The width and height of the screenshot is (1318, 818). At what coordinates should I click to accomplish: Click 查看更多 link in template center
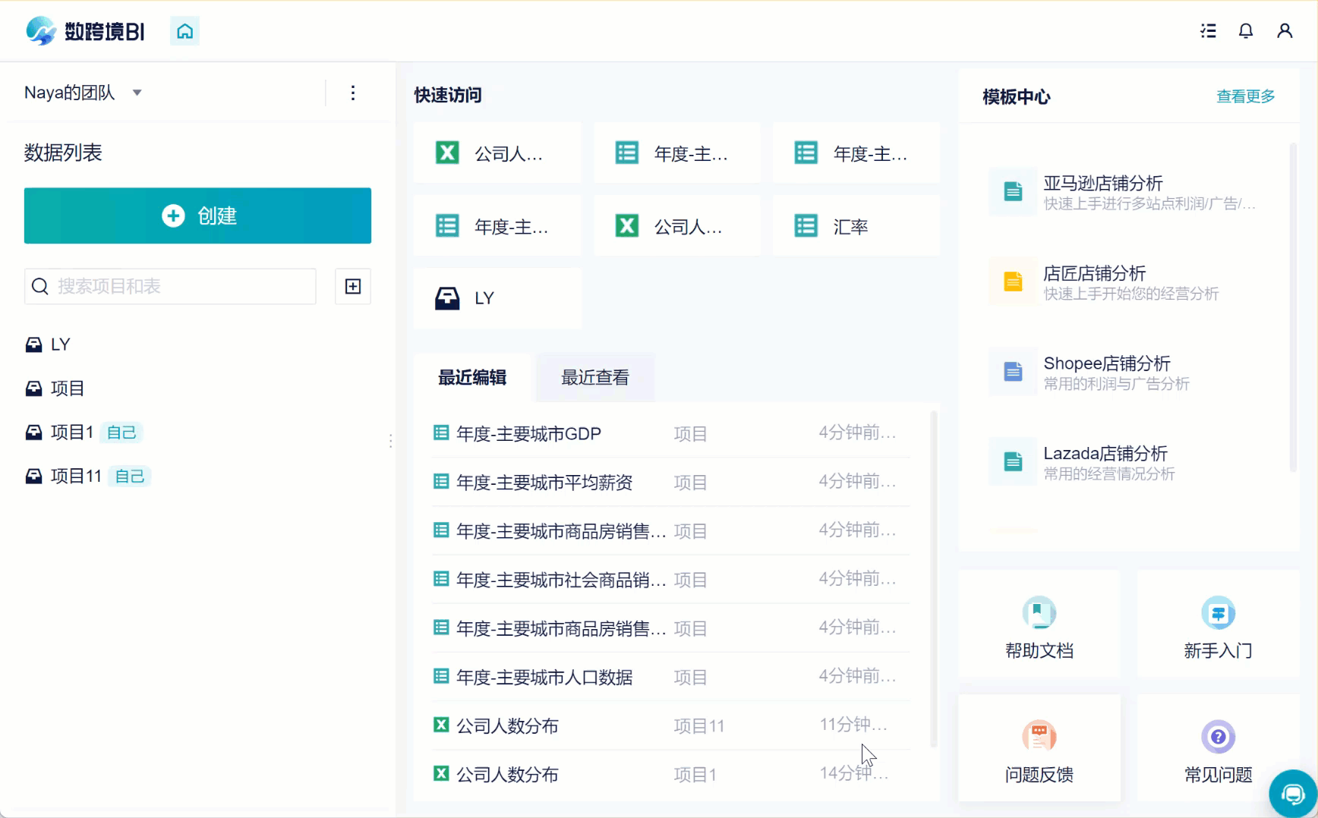[x=1245, y=96]
